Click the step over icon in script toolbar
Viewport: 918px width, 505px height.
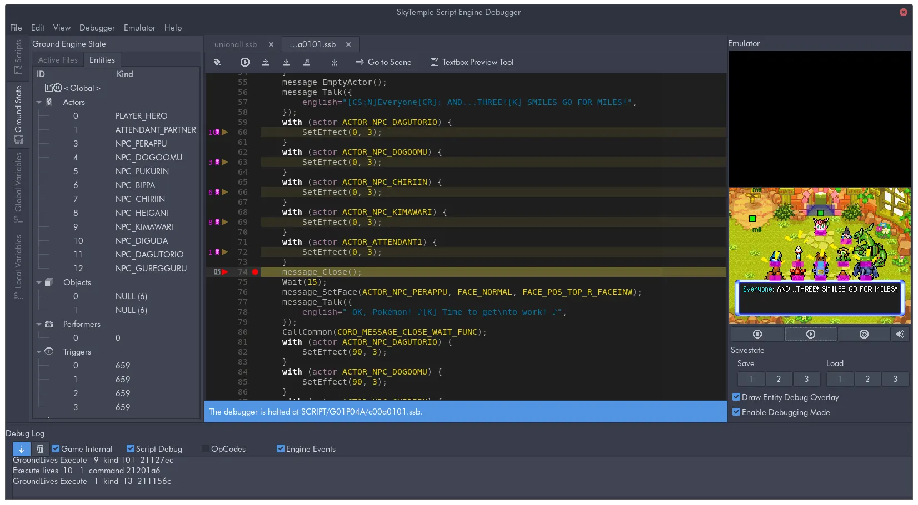click(266, 62)
